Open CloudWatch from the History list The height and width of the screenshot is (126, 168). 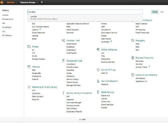[6, 27]
